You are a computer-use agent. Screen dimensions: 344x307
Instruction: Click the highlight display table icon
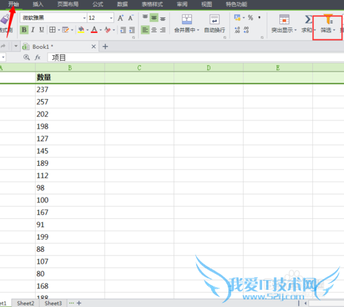pyautogui.click(x=284, y=19)
